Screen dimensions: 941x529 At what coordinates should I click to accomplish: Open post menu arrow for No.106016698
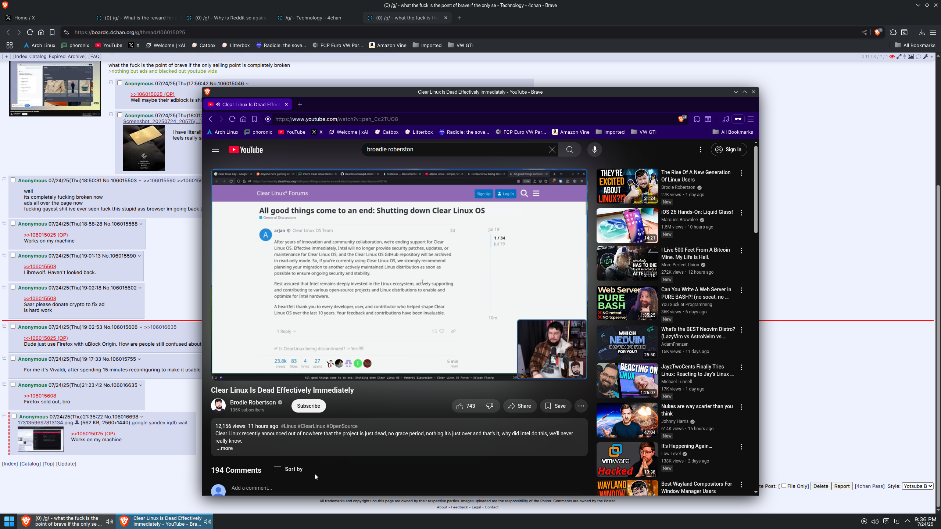tap(142, 417)
